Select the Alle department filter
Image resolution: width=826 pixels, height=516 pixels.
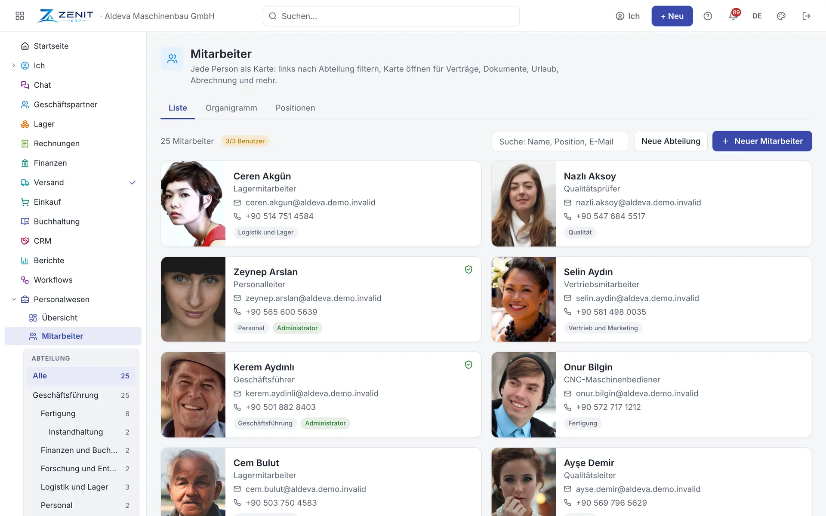(81, 376)
